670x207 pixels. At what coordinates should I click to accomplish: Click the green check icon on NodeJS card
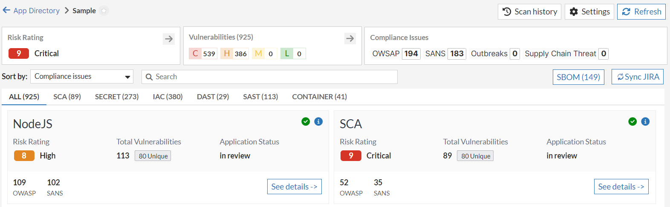[x=306, y=121]
